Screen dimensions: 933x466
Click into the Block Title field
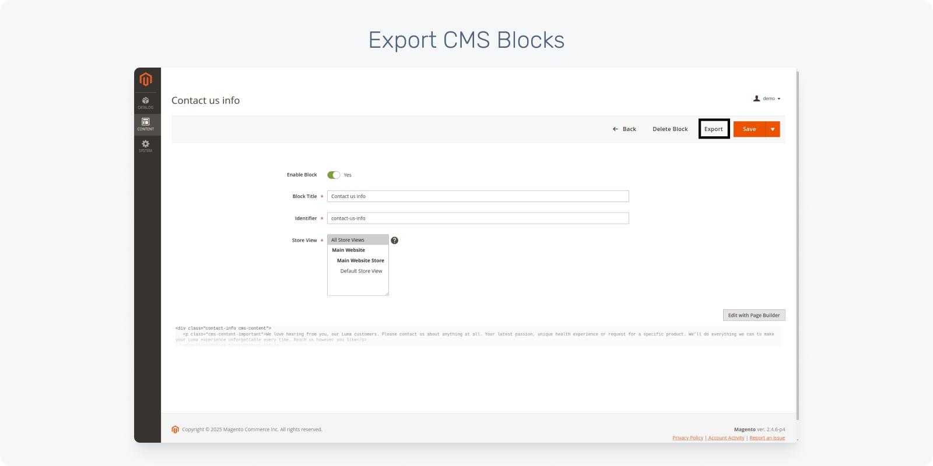(478, 196)
